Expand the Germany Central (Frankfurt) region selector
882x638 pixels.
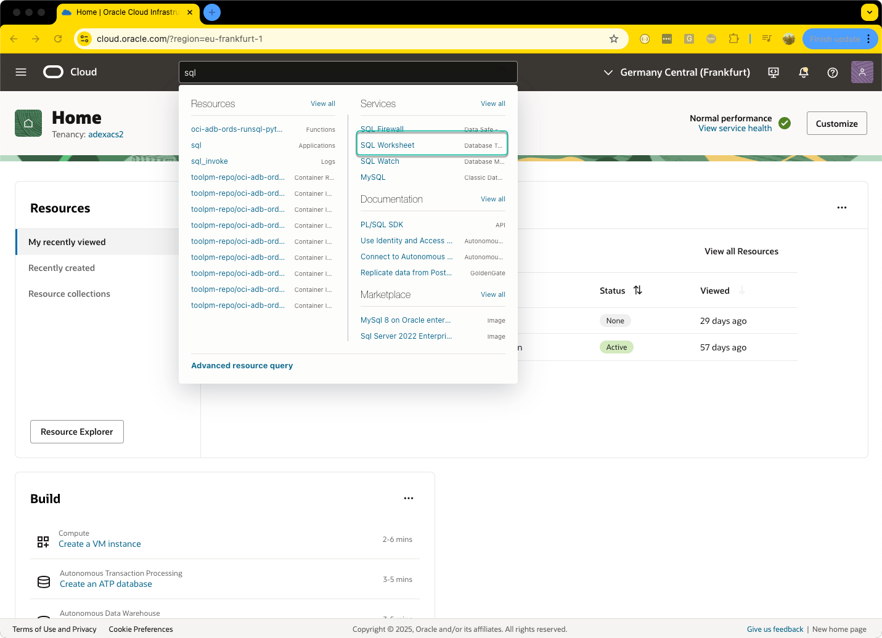(676, 73)
